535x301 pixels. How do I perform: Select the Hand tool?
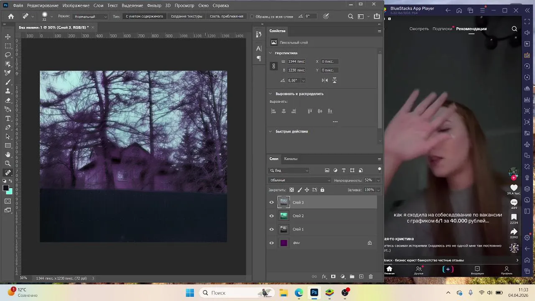[8, 155]
